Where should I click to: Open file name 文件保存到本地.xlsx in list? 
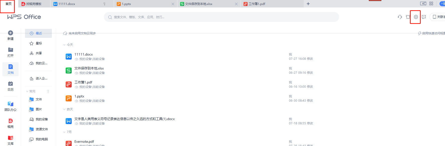point(89,68)
